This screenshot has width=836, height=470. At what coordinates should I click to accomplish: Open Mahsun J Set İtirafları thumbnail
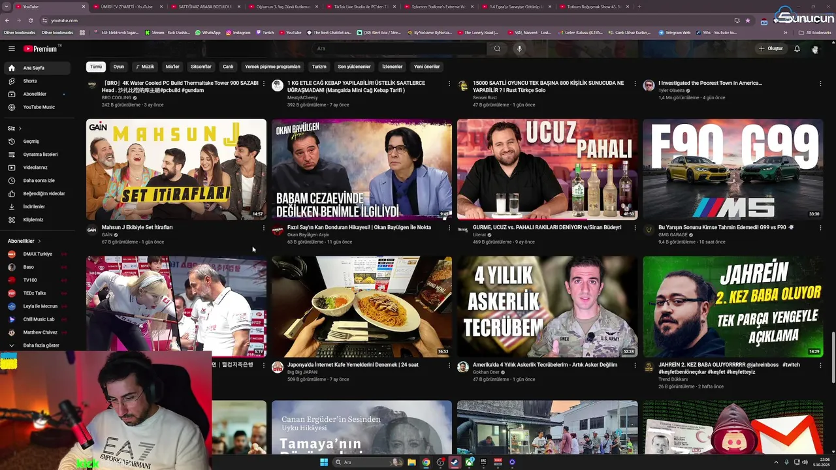pyautogui.click(x=176, y=169)
